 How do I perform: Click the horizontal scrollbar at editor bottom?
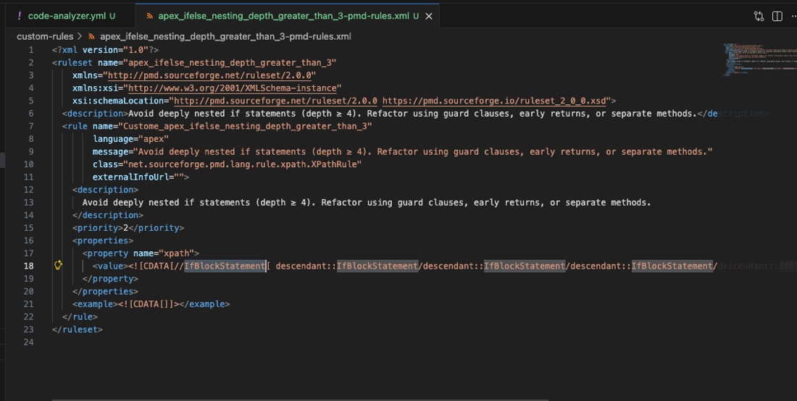point(300,400)
